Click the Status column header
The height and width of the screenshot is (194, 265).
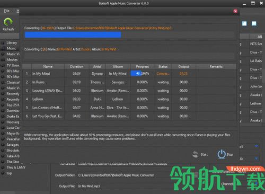pos(163,66)
